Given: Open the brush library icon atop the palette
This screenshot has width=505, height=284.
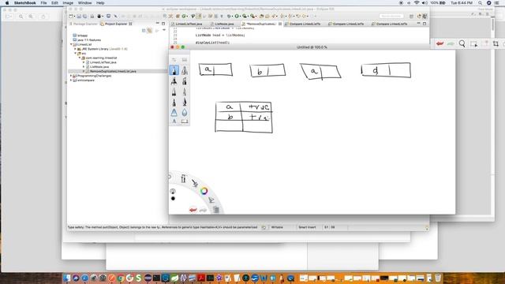Looking at the screenshot, I should point(185,60).
